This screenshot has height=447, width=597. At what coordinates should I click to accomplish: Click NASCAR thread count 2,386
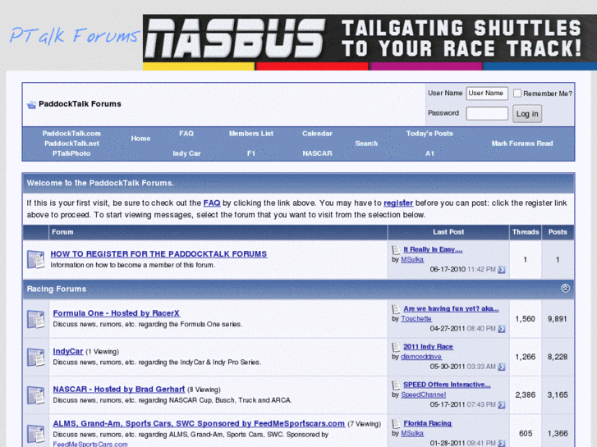point(525,395)
